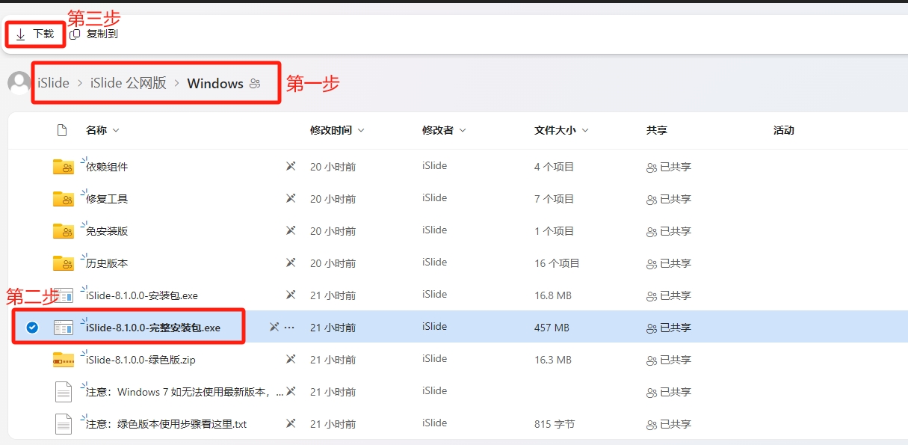This screenshot has height=445, width=908.
Task: Click the 完整安装包.exe file icon
Action: (x=64, y=328)
